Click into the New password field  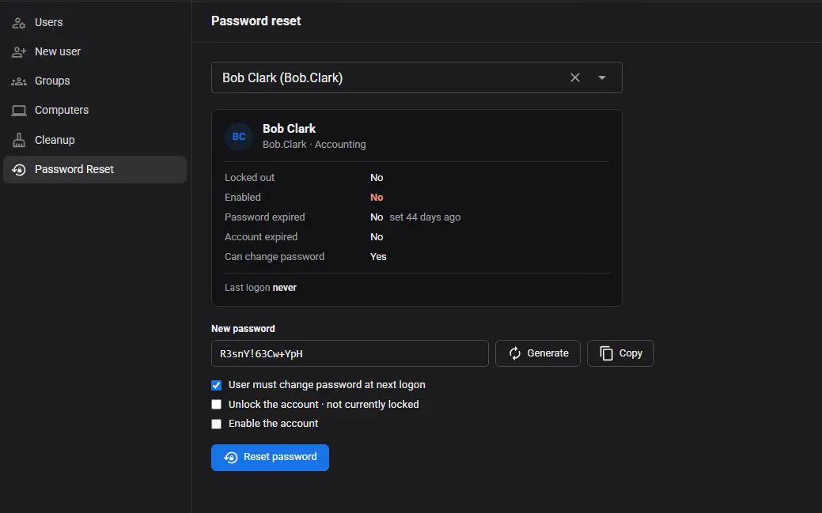point(350,353)
